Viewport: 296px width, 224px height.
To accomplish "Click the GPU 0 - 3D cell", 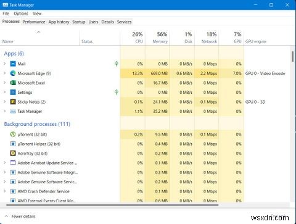I will (x=255, y=102).
